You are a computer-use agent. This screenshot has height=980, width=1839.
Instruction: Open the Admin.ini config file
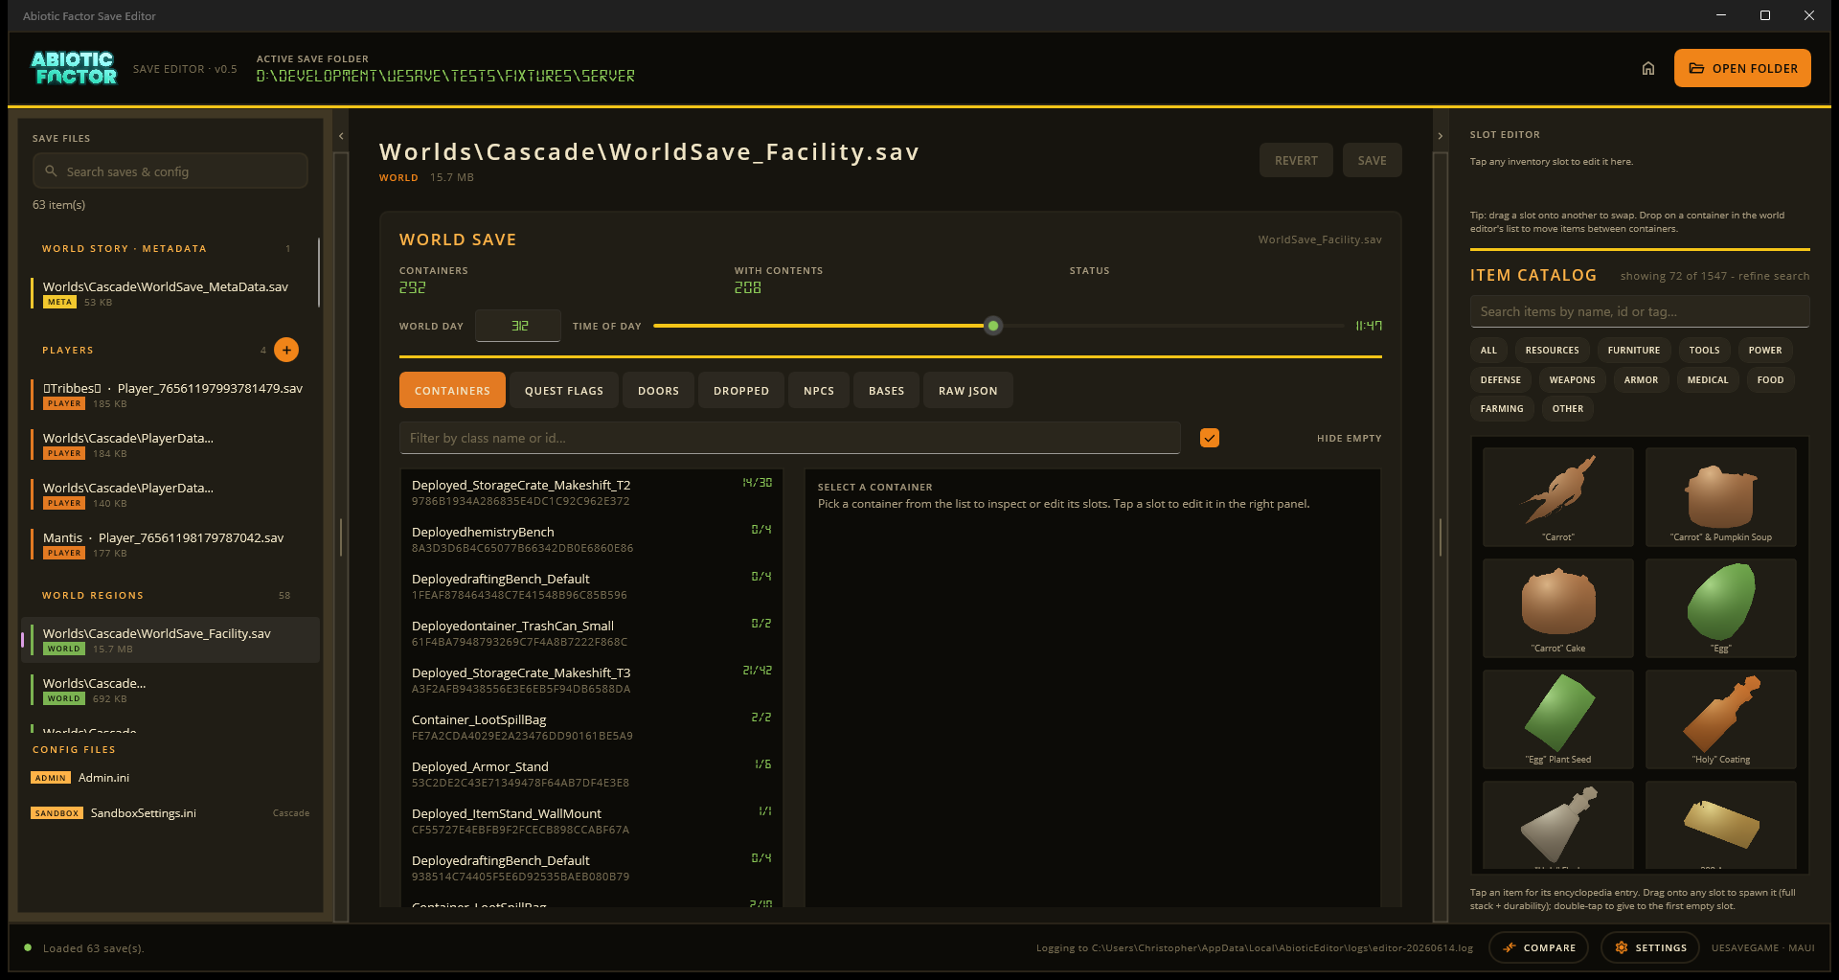pos(170,778)
